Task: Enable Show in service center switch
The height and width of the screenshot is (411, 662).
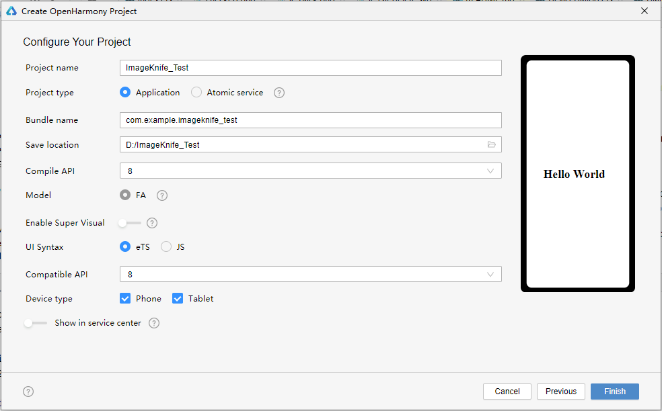Action: (x=35, y=323)
